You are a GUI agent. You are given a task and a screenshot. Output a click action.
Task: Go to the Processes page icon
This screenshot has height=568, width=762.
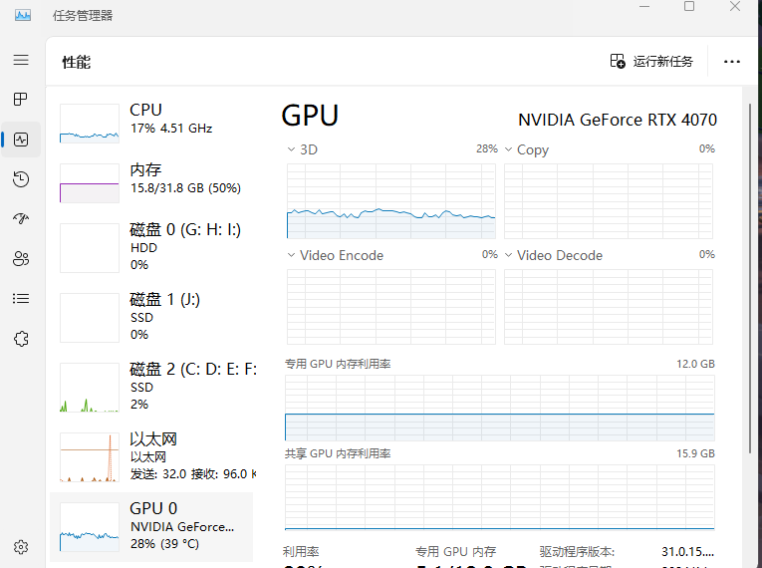[x=21, y=100]
